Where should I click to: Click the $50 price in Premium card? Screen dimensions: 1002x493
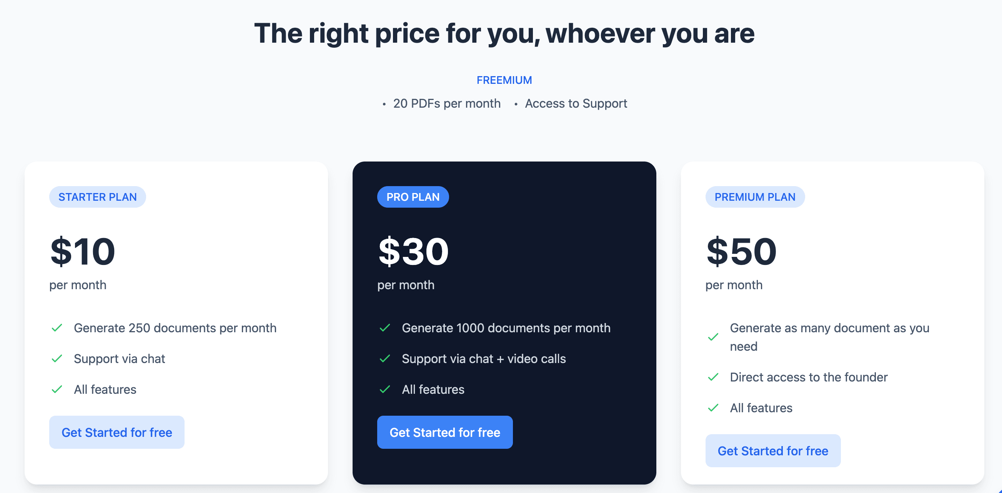[x=741, y=251]
